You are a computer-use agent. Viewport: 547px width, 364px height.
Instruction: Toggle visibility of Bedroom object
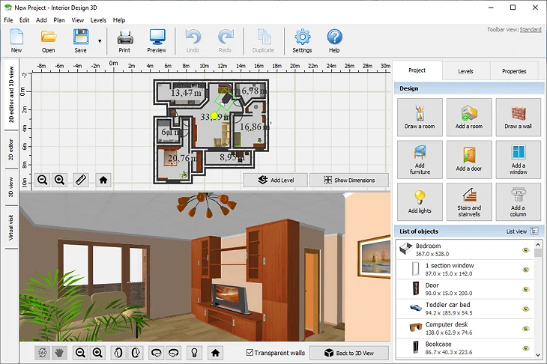(x=526, y=250)
